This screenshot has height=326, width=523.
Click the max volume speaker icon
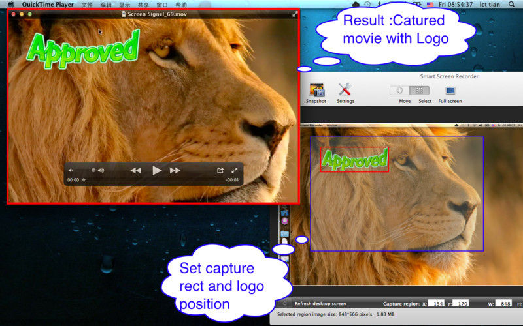coord(101,170)
